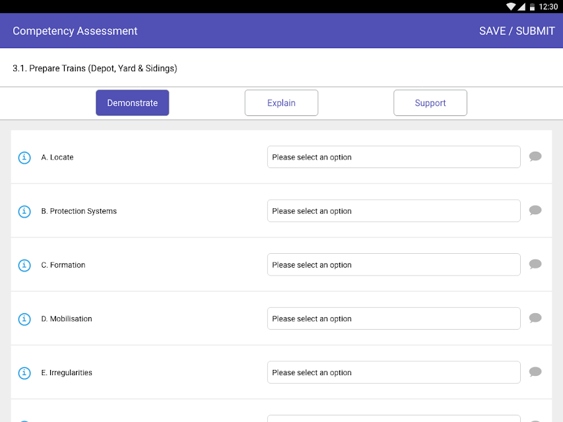
Task: Tap the 12:30 clock in status bar
Action: [x=548, y=7]
